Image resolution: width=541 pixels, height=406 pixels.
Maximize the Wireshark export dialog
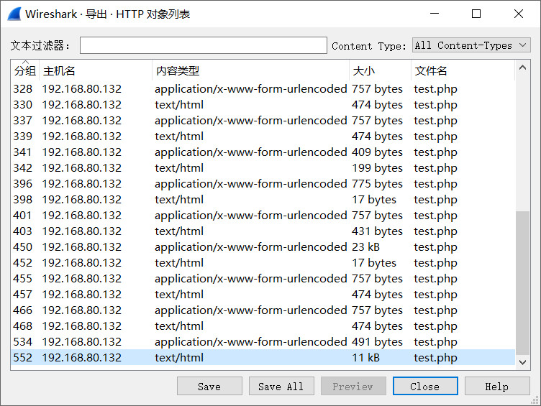(x=476, y=14)
